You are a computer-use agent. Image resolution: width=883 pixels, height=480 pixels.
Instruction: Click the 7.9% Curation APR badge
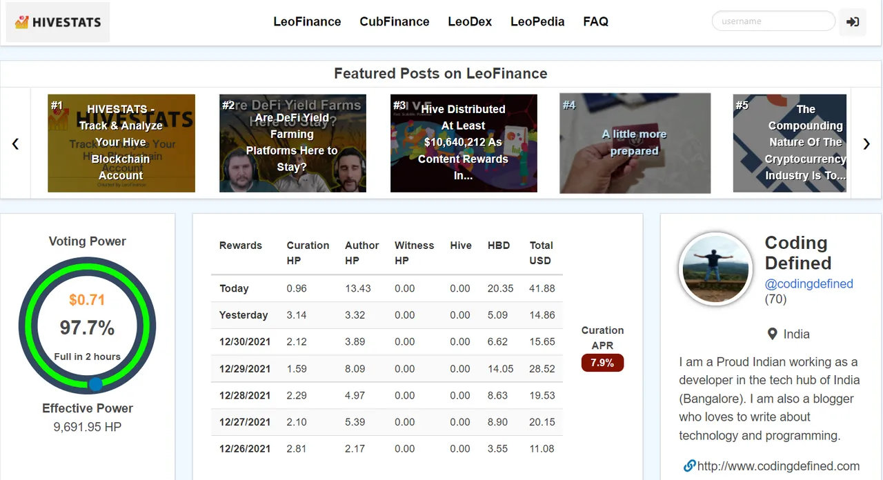[602, 363]
